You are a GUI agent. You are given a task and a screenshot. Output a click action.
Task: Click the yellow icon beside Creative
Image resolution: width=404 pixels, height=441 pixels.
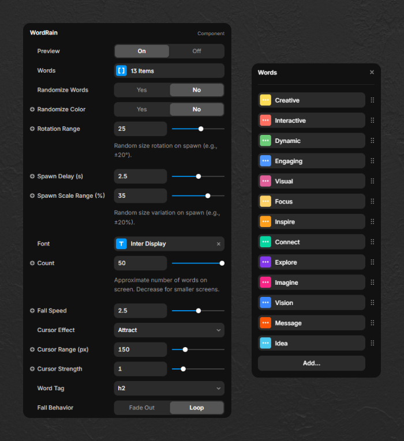tap(265, 100)
